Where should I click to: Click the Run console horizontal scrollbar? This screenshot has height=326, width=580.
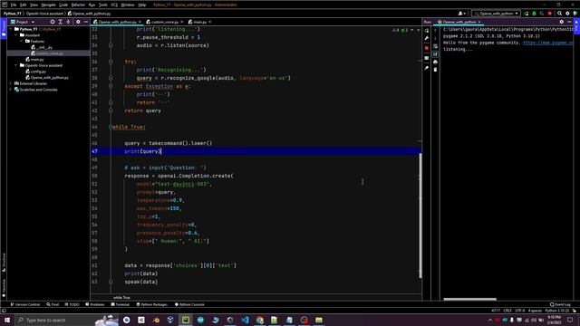point(469,299)
